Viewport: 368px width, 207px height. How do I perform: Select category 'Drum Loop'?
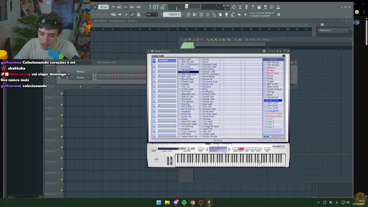click(273, 73)
